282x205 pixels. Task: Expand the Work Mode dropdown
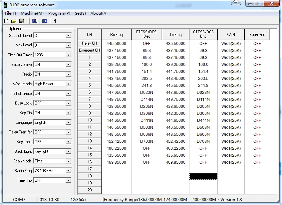68,84
